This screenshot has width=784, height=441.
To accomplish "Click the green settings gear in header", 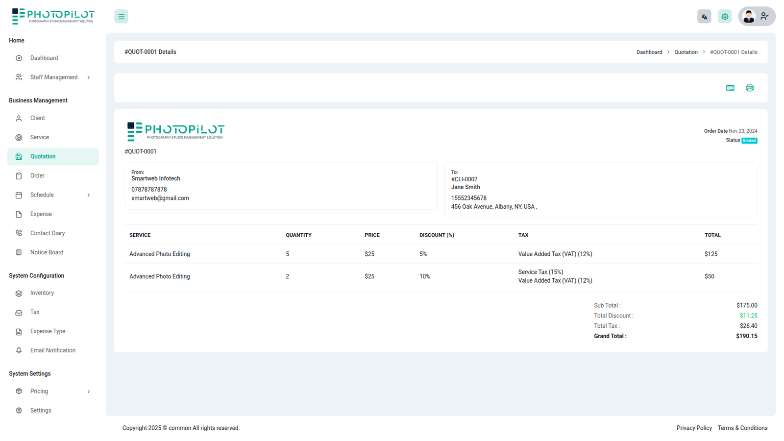I will [725, 17].
